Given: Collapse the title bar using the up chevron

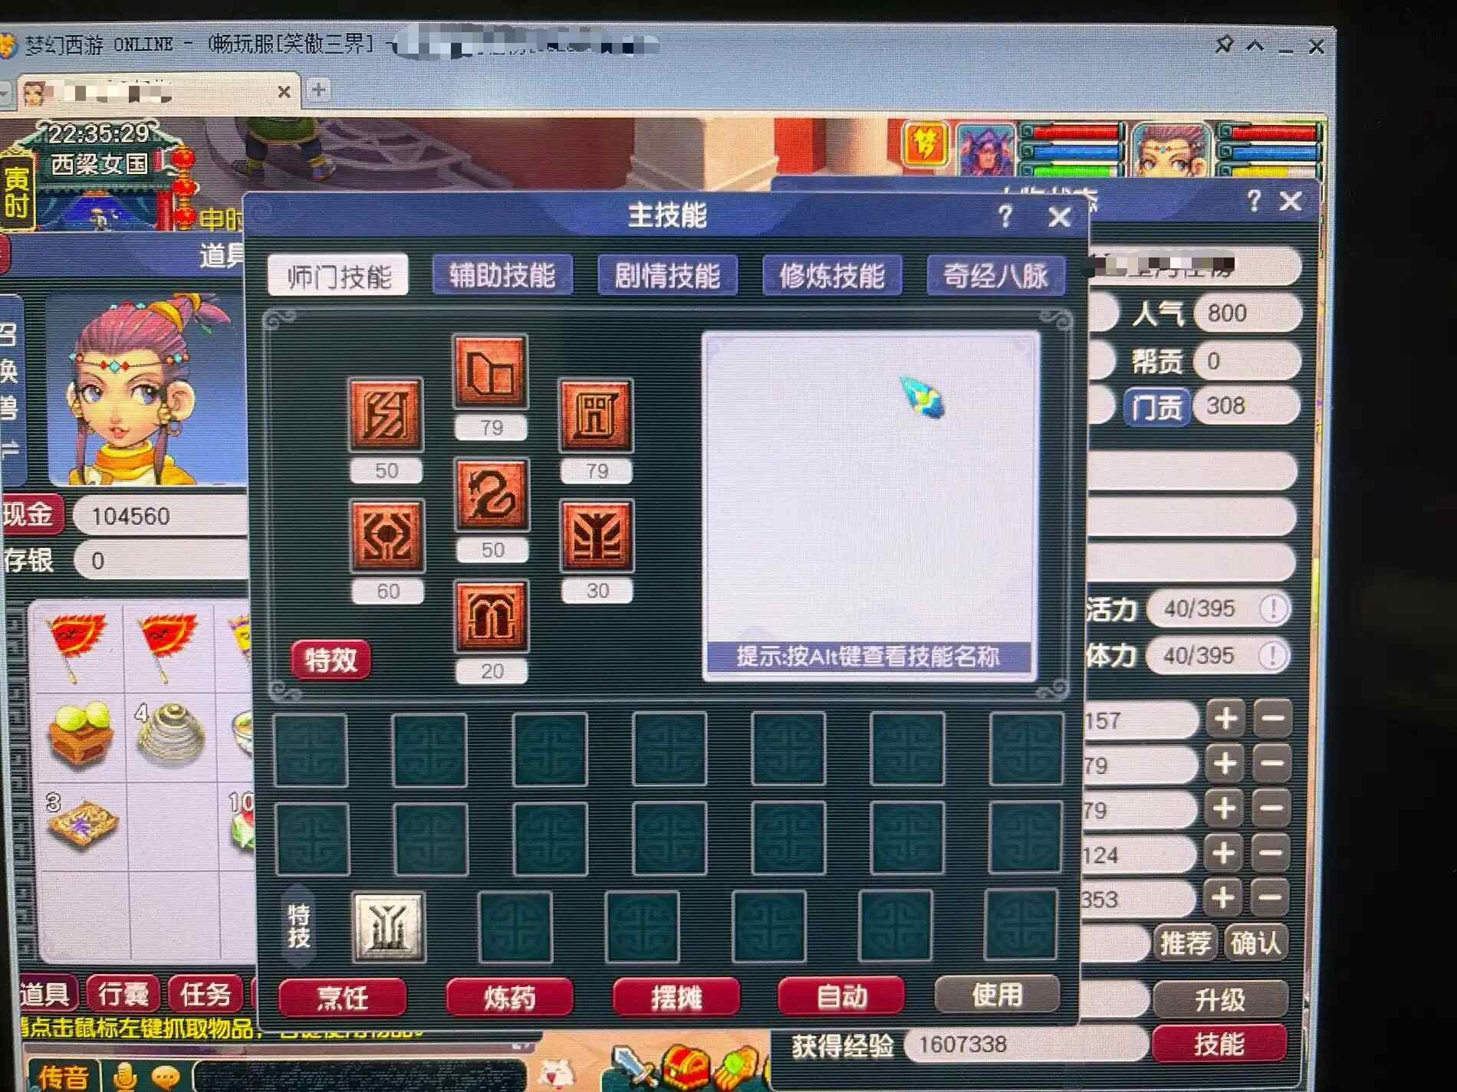Looking at the screenshot, I should [1255, 46].
